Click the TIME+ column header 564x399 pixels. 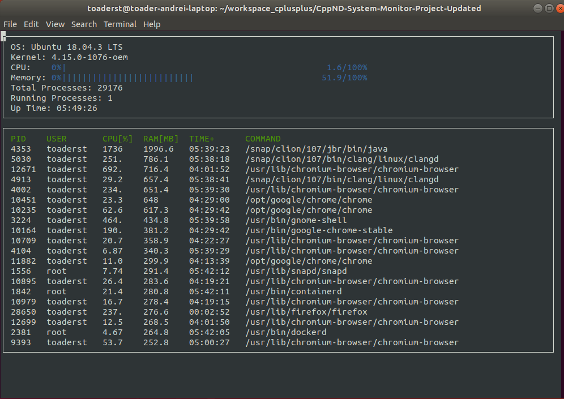point(202,139)
